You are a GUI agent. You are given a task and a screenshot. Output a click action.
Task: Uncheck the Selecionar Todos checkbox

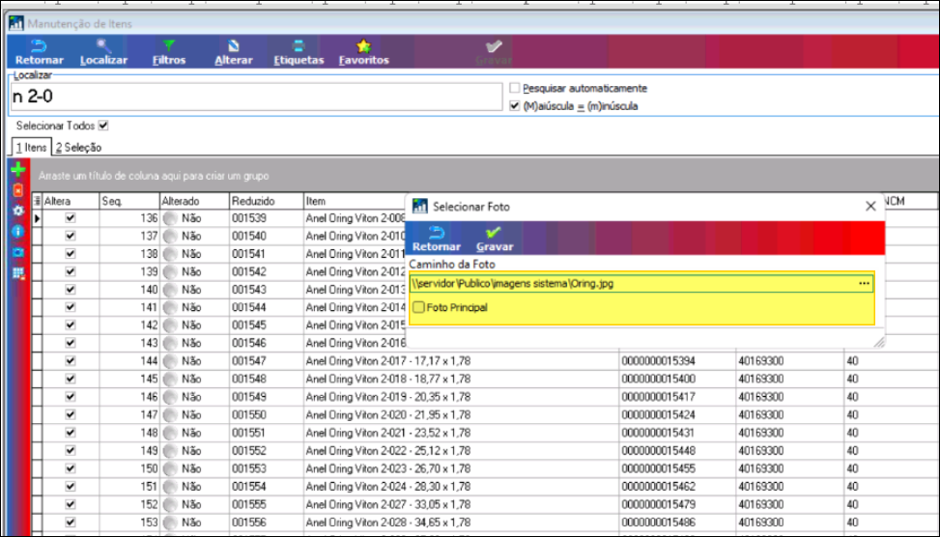pos(103,126)
